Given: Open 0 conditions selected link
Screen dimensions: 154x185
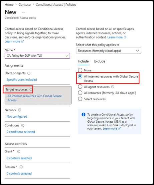Looking at the screenshot, I should tap(21, 132).
